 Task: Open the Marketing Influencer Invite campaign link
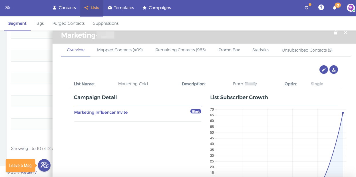click(x=101, y=112)
